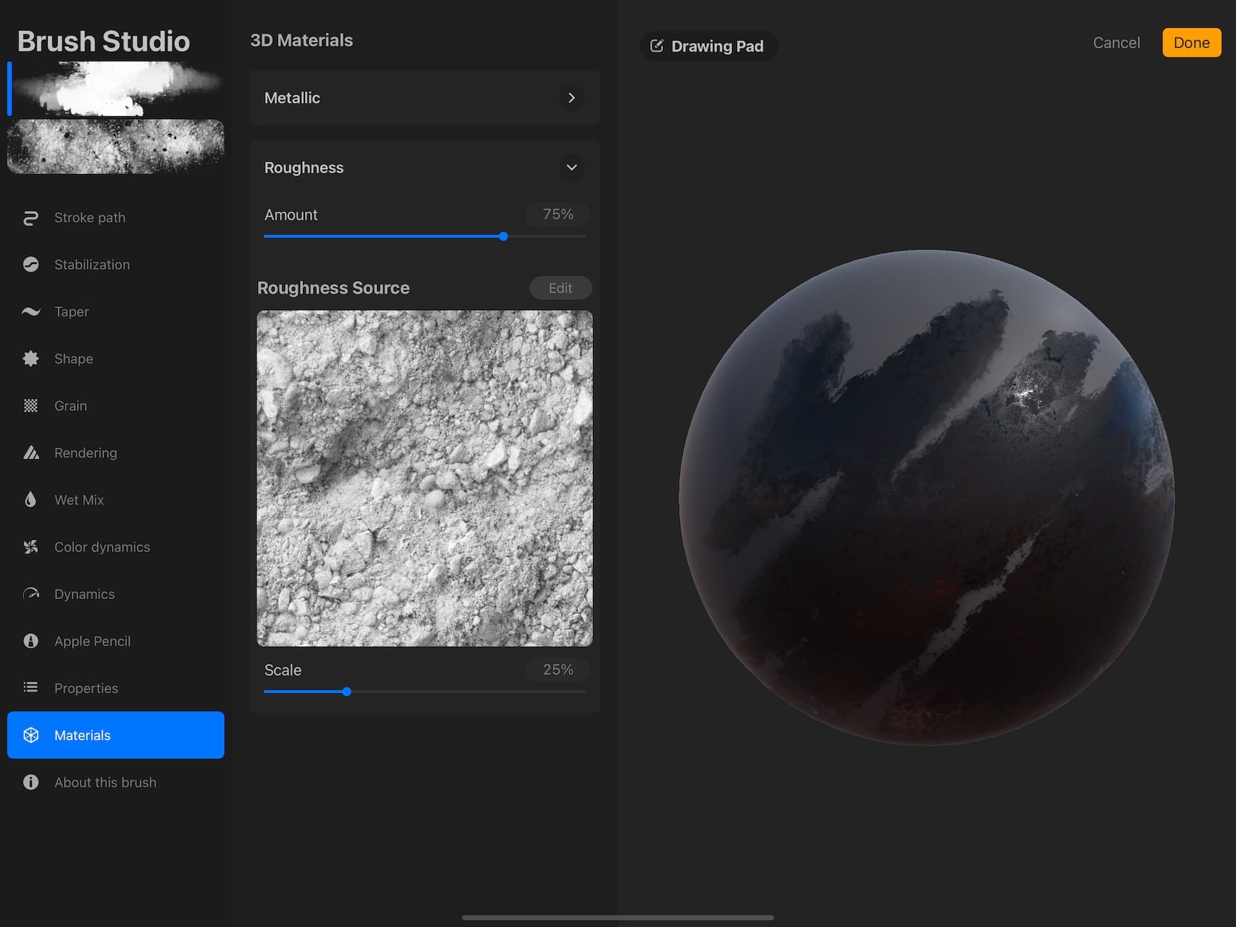
Task: Select the Stabilization icon in sidebar
Action: click(x=31, y=265)
